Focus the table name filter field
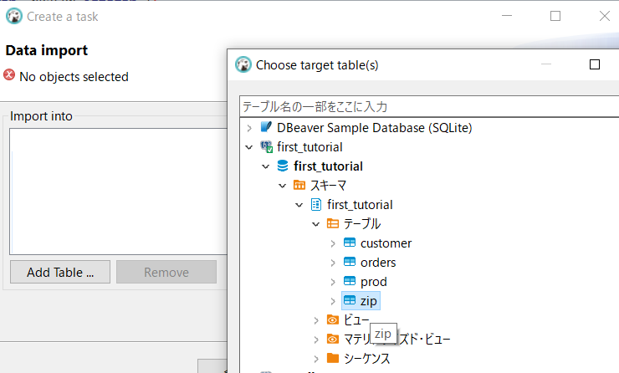This screenshot has height=373, width=619. [x=429, y=106]
